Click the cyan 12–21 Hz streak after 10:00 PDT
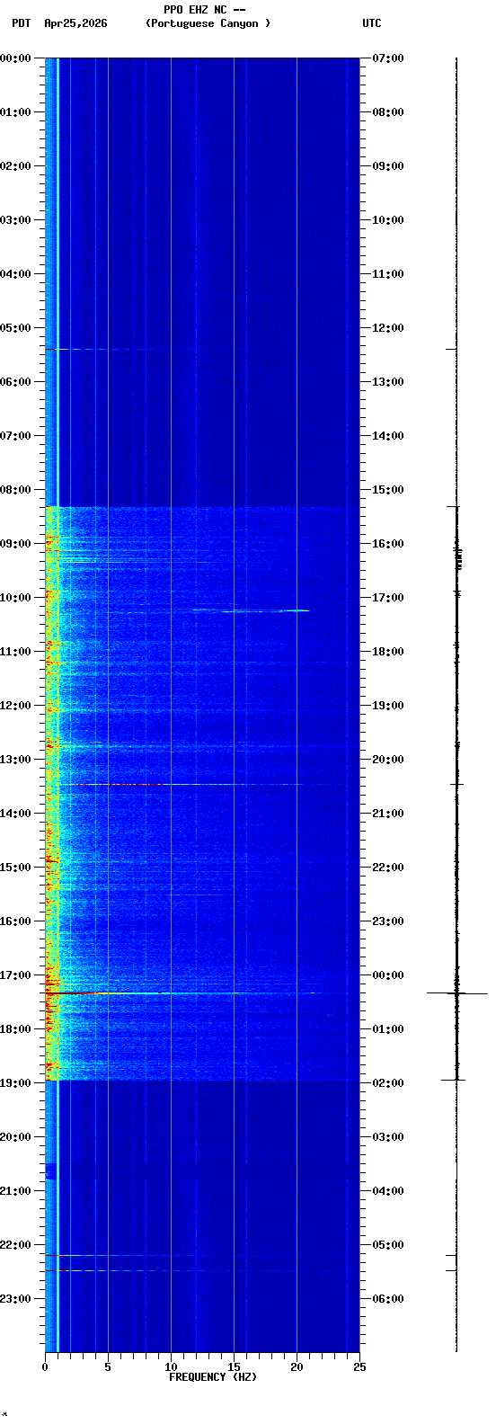496x1424 pixels. pos(251,610)
